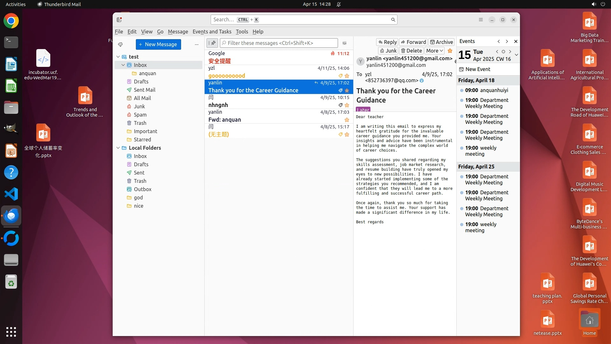
Task: Click the Archive button in message header
Action: (x=441, y=42)
